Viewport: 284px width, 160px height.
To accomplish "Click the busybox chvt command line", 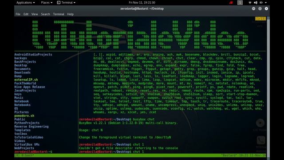I will coord(117,120).
